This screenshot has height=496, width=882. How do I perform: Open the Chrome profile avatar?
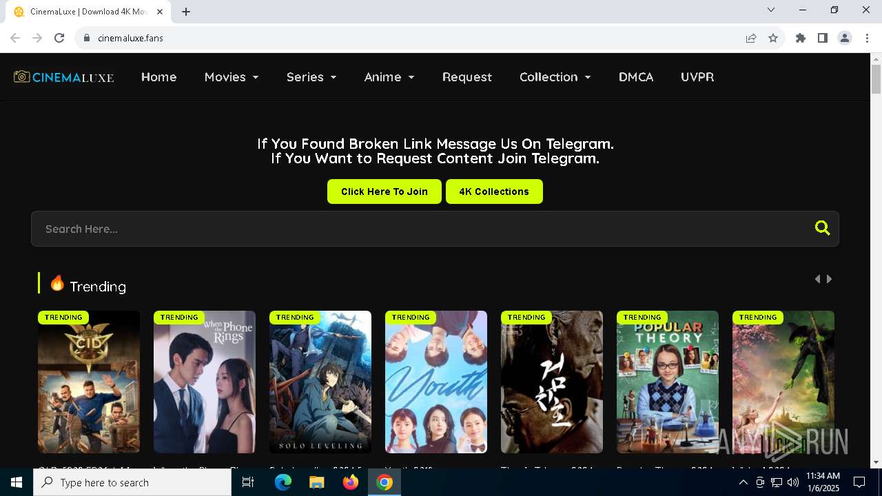pos(845,38)
